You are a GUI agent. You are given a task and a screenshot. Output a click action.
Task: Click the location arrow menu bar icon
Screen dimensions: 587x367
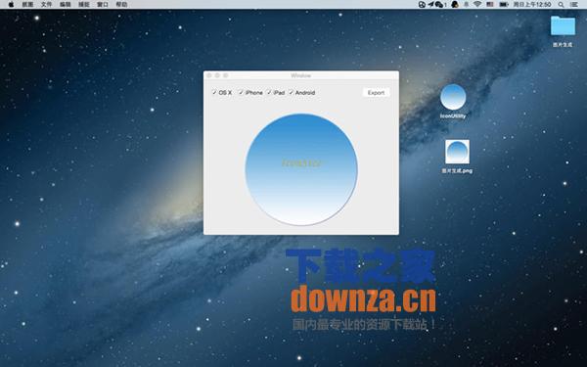[430, 5]
